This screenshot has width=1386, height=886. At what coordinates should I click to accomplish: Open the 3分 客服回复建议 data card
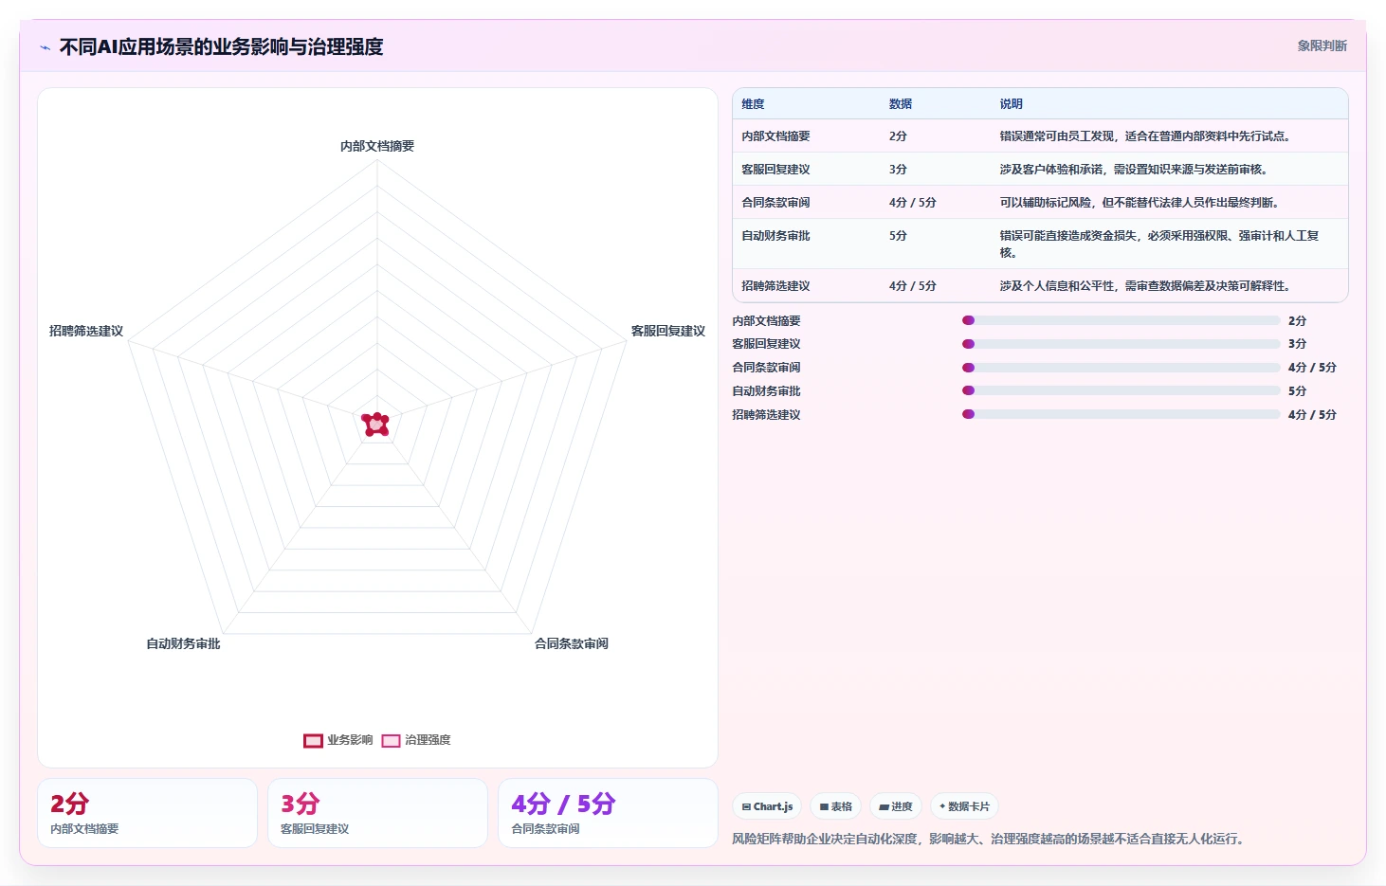pyautogui.click(x=377, y=813)
